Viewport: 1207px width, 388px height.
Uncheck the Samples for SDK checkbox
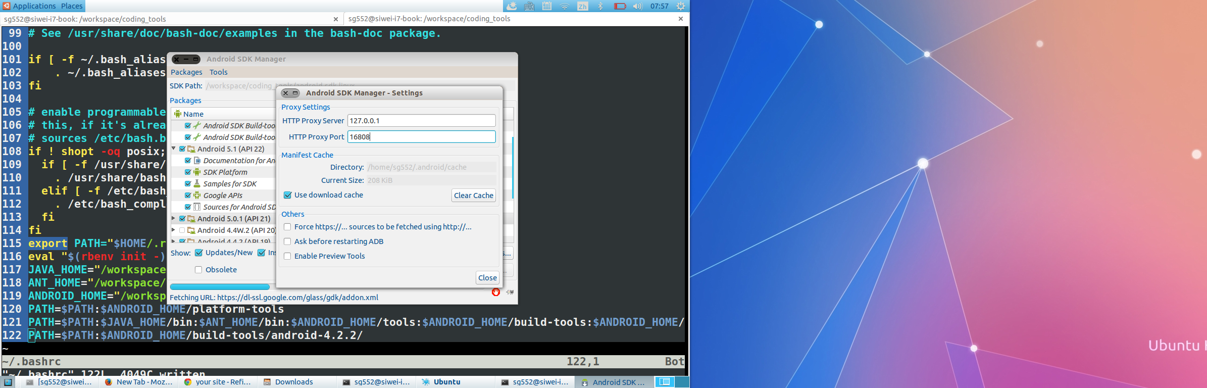(188, 183)
